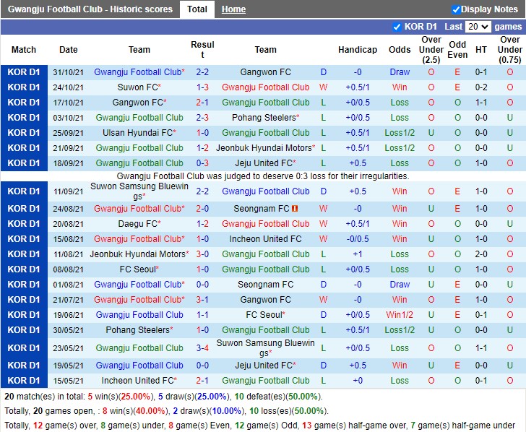This screenshot has width=526, height=432.
Task: Click the 3-4 score in the 23/05/21 row
Action: [x=202, y=348]
